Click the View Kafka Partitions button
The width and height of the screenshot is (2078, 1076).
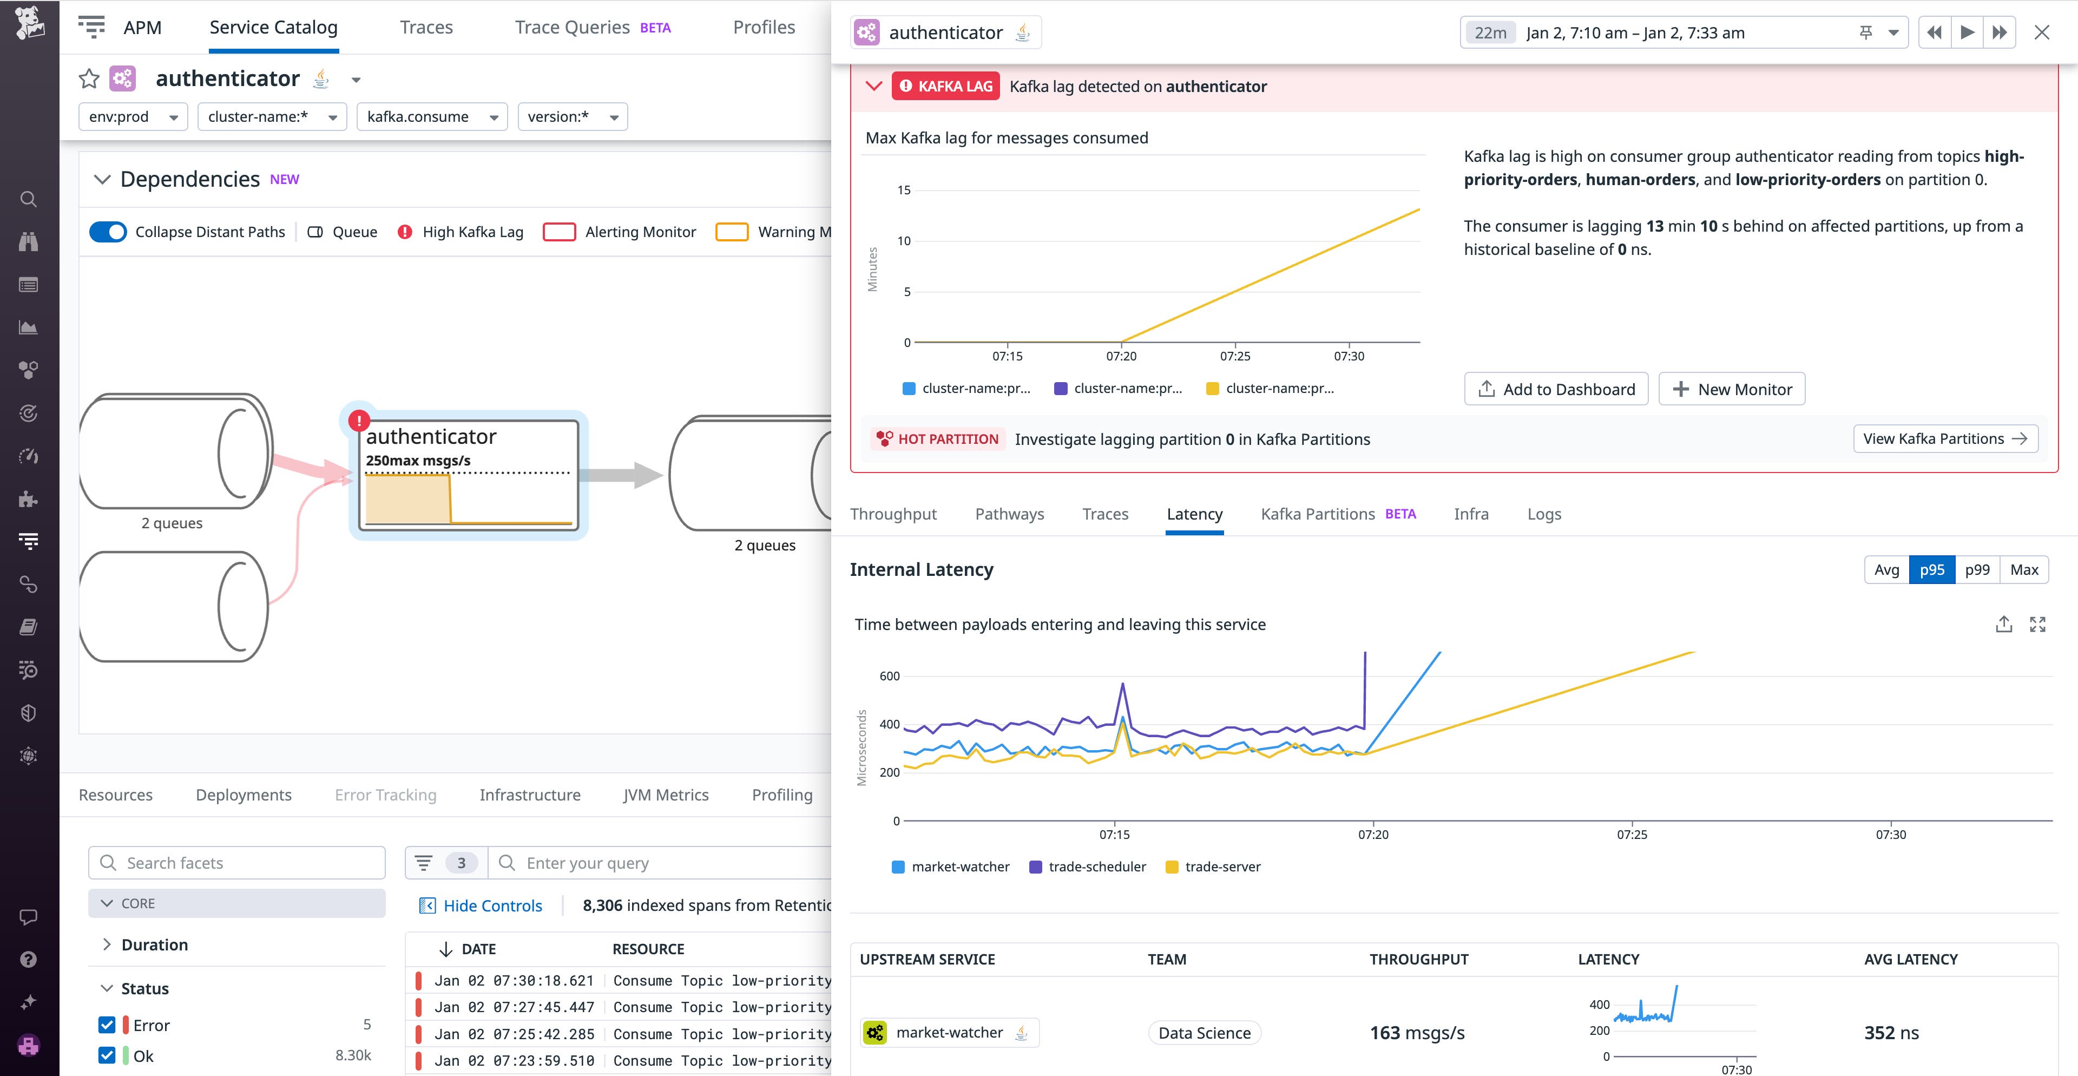[1945, 438]
